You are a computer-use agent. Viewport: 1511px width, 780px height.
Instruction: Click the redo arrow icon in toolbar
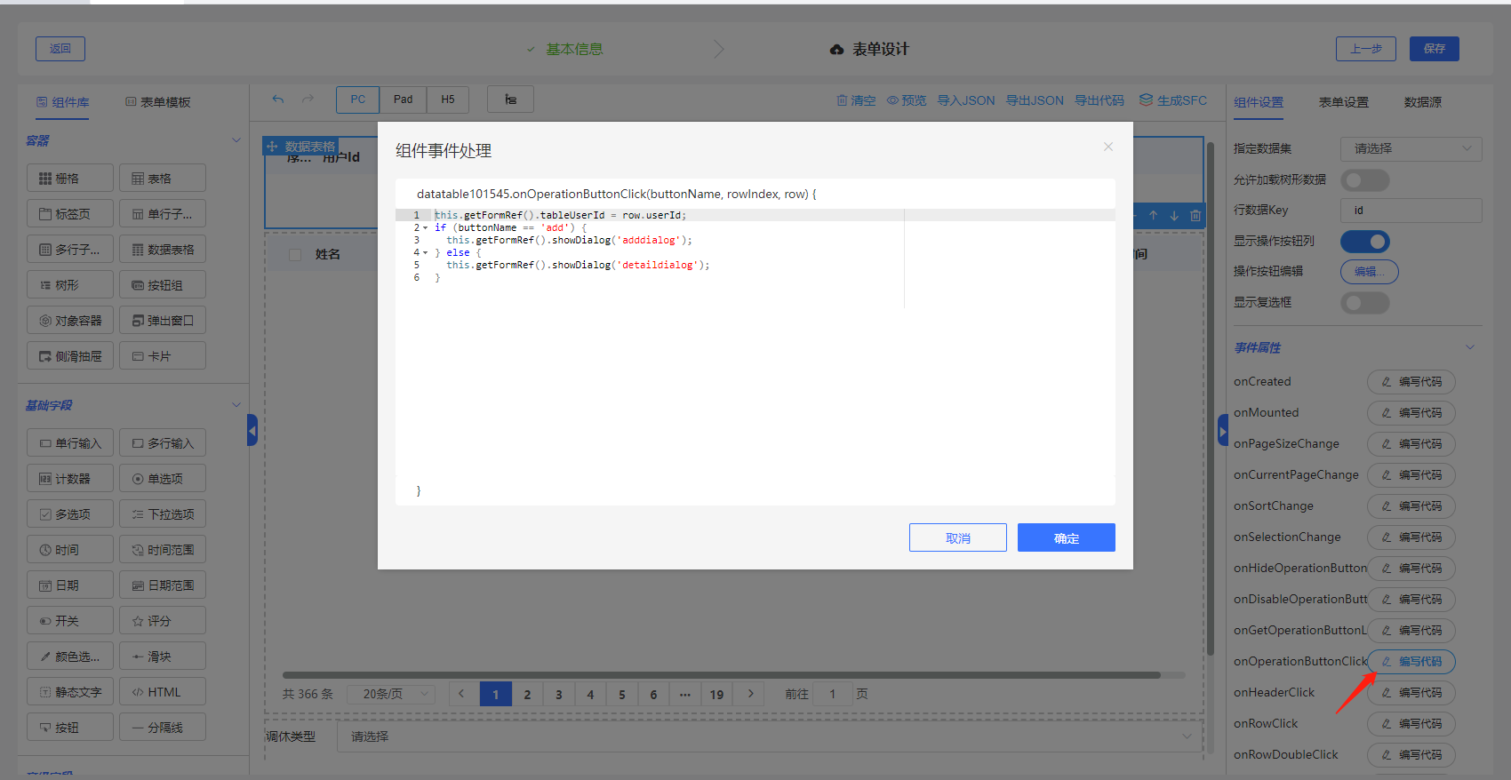308,99
